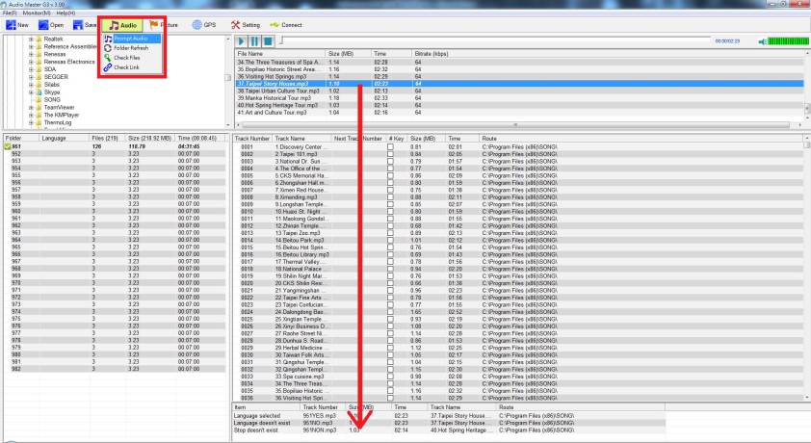Pause audio playback
The height and width of the screenshot is (443, 811).
254,40
